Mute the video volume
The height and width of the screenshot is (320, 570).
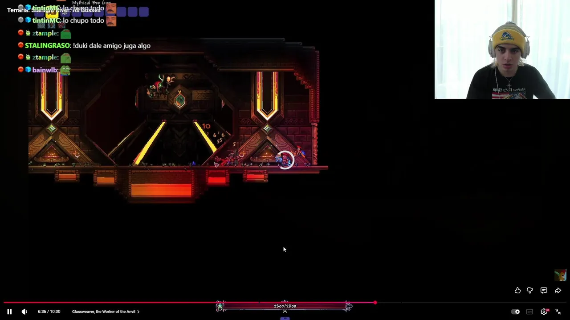click(x=24, y=312)
